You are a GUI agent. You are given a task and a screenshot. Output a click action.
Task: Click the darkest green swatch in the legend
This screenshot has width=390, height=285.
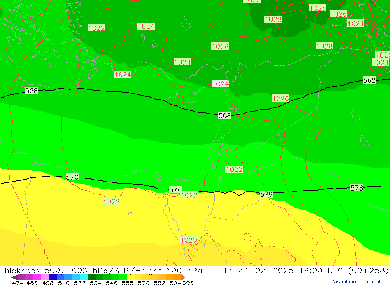click(92, 277)
